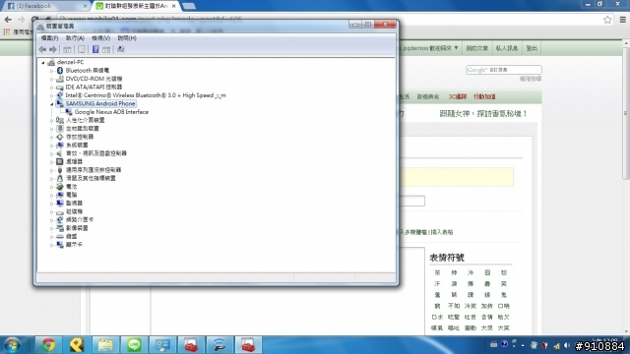The height and width of the screenshot is (354, 630).
Task: Select the 電池 battery icon in tree
Action: pyautogui.click(x=60, y=186)
